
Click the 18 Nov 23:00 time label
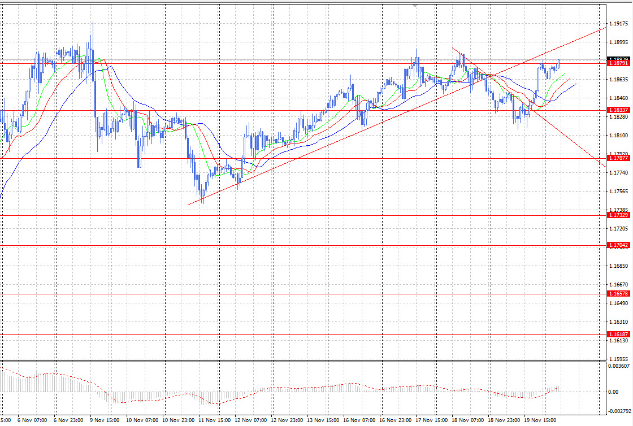coord(504,420)
